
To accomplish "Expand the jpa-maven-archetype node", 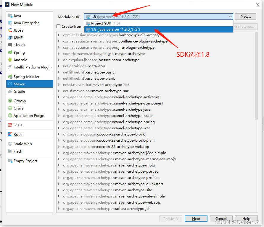I will pos(58,54).
